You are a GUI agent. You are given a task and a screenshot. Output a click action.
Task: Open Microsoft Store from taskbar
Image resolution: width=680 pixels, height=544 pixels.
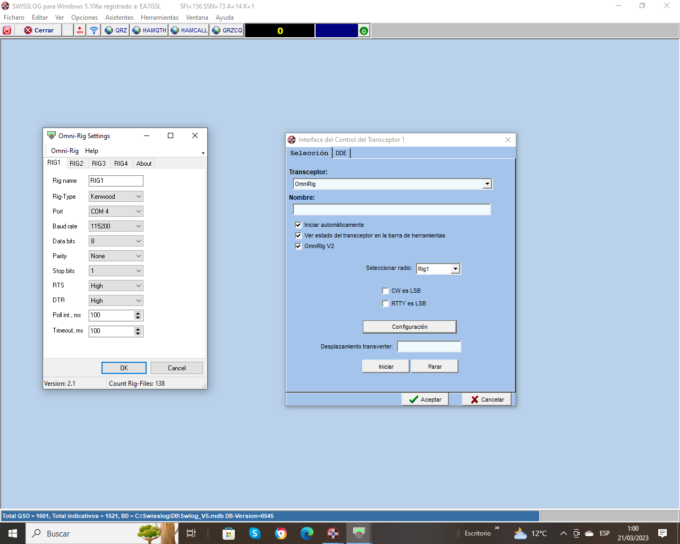[228, 533]
